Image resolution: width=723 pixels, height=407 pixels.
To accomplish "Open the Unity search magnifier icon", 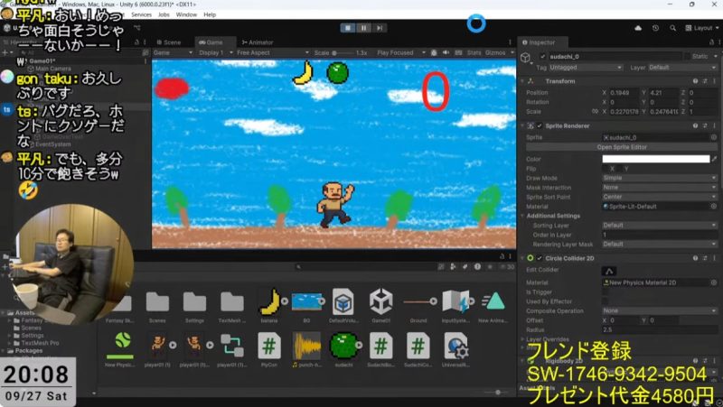I will [673, 28].
